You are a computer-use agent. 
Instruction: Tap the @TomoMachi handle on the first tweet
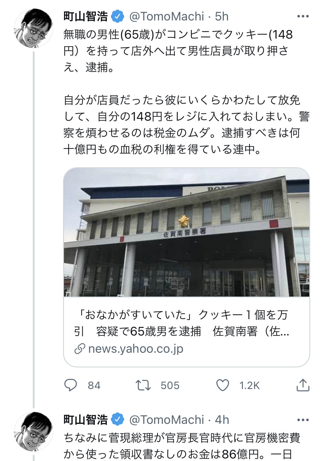(166, 17)
